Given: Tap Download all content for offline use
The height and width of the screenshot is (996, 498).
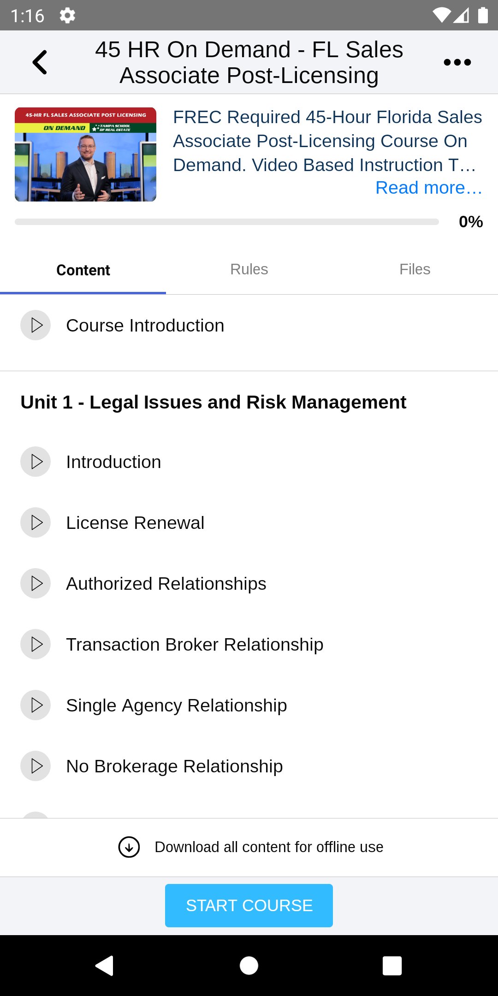Looking at the screenshot, I should pos(269,847).
